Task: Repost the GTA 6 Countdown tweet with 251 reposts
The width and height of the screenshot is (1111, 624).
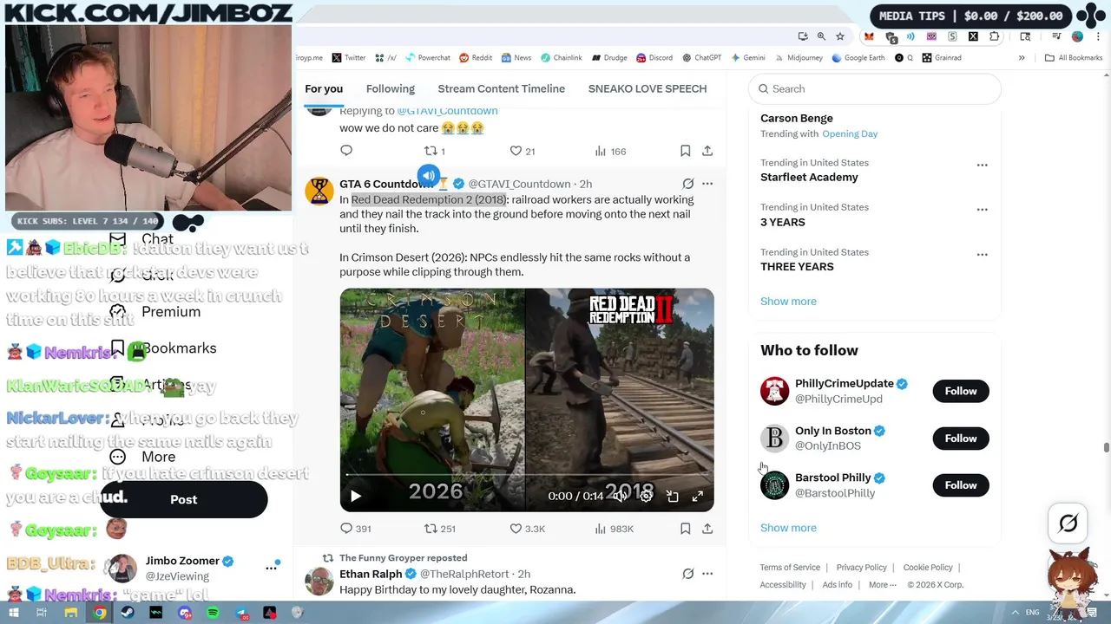Action: click(439, 529)
